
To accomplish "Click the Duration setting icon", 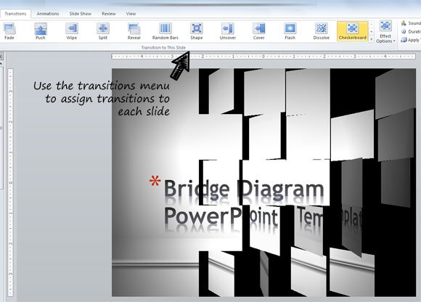I will [404, 32].
